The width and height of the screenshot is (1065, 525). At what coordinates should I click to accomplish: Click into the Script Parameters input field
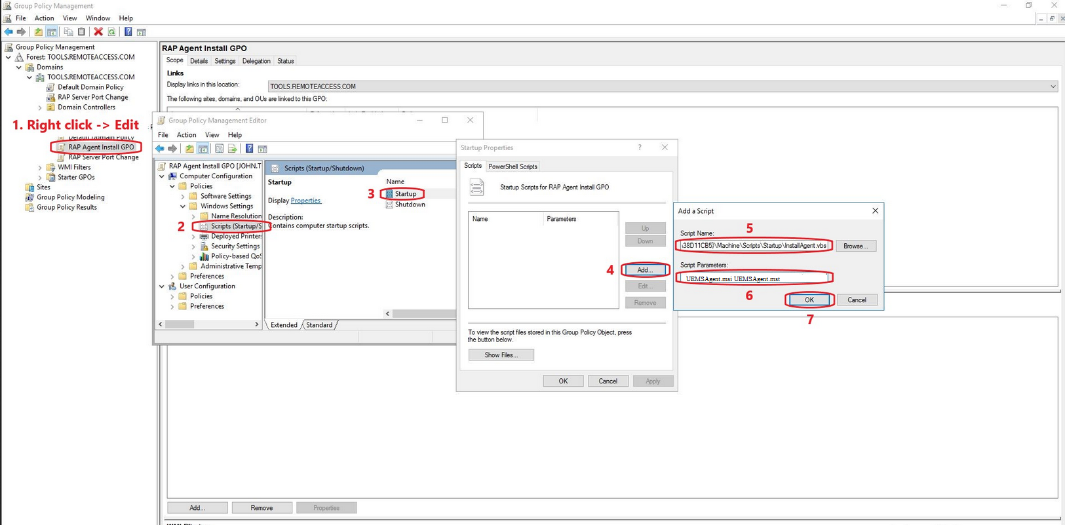(754, 279)
